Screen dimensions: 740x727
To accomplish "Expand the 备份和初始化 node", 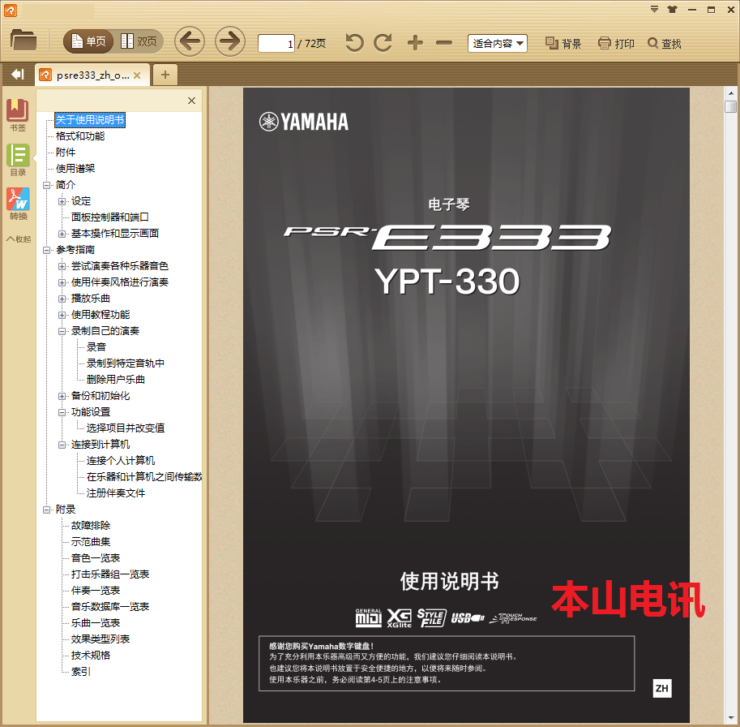I will 62,396.
